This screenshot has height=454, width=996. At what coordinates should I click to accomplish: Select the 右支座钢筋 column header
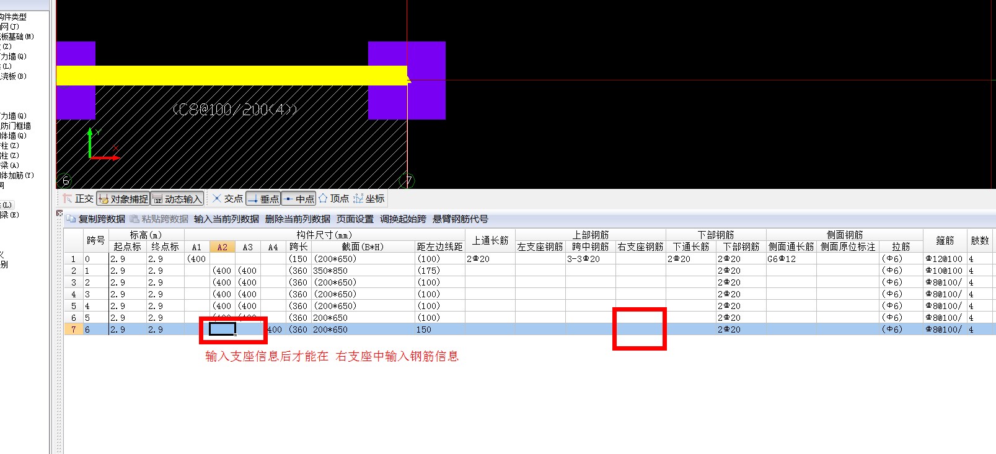pyautogui.click(x=640, y=247)
